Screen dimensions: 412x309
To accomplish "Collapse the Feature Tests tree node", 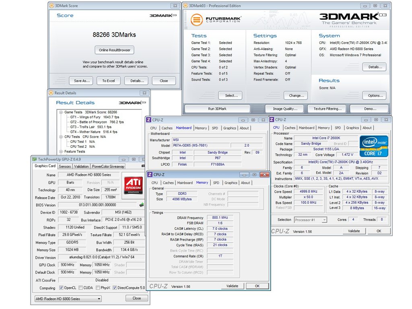I will click(x=61, y=152).
